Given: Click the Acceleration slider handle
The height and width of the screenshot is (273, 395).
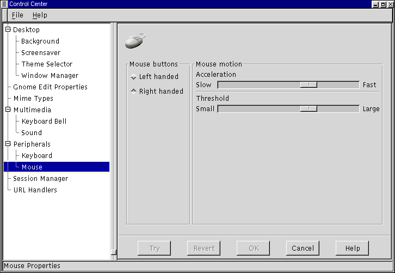Looking at the screenshot, I should coord(308,85).
